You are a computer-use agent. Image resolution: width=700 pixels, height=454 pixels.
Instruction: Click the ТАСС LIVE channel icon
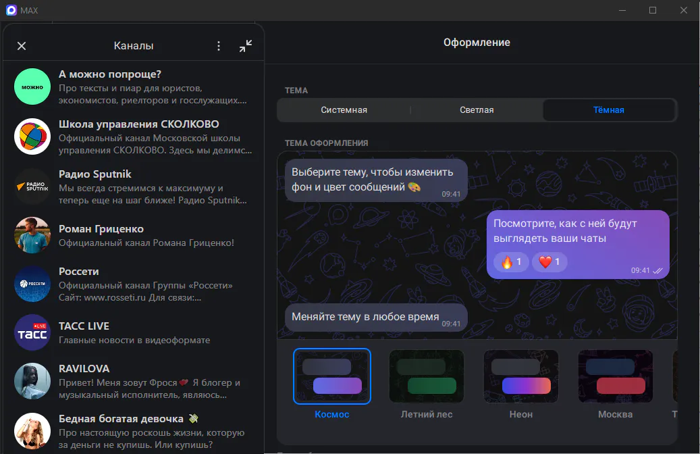[32, 332]
